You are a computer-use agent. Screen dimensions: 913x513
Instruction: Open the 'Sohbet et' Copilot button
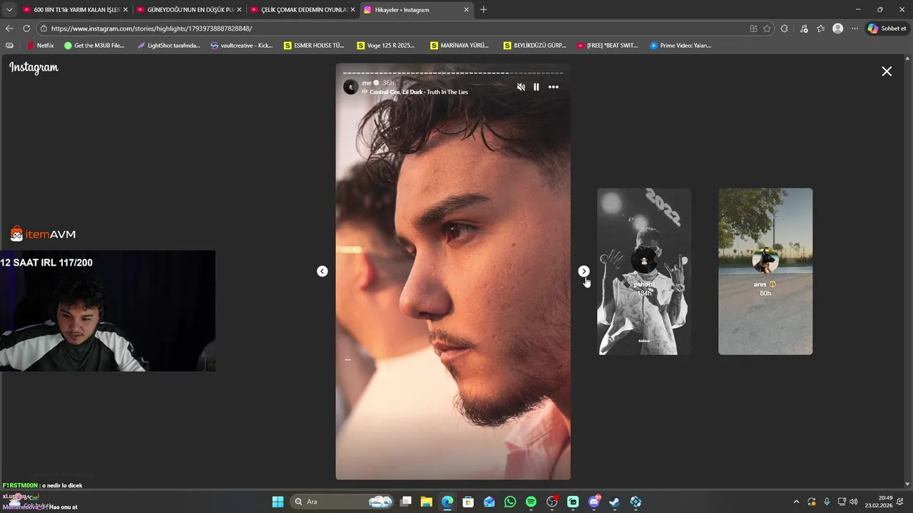click(x=887, y=28)
